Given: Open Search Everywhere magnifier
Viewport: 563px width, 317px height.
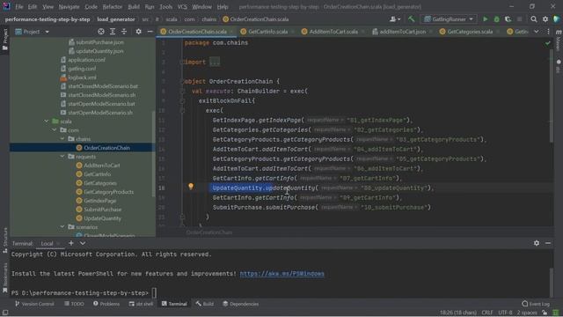Looking at the screenshot, I should (534, 19).
